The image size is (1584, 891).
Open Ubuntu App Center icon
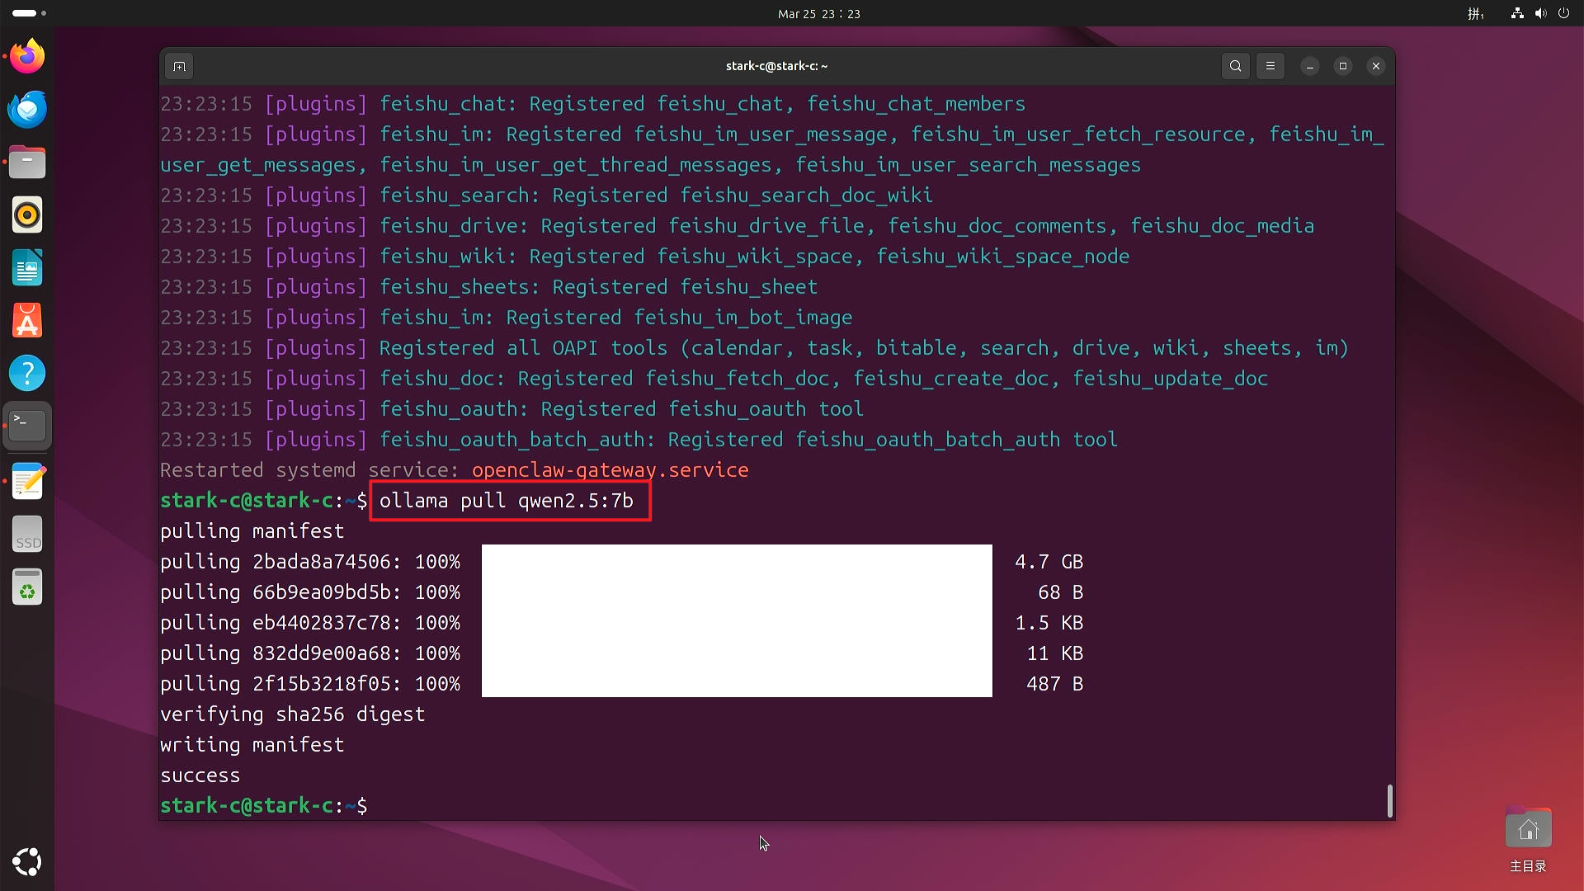click(x=27, y=321)
